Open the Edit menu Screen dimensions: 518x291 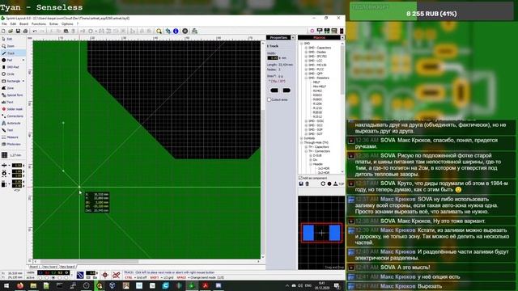[13, 24]
